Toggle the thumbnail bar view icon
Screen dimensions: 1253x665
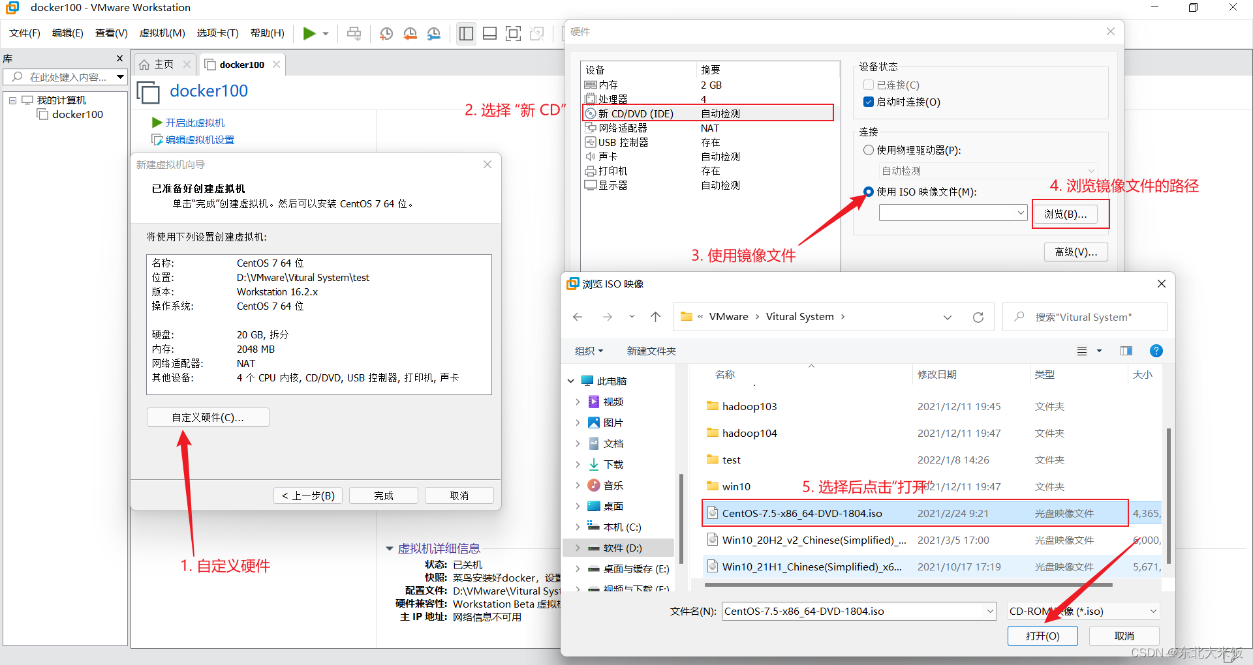coord(490,33)
